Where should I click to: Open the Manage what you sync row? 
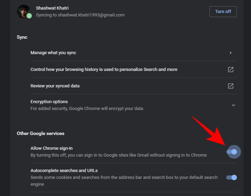click(53, 53)
